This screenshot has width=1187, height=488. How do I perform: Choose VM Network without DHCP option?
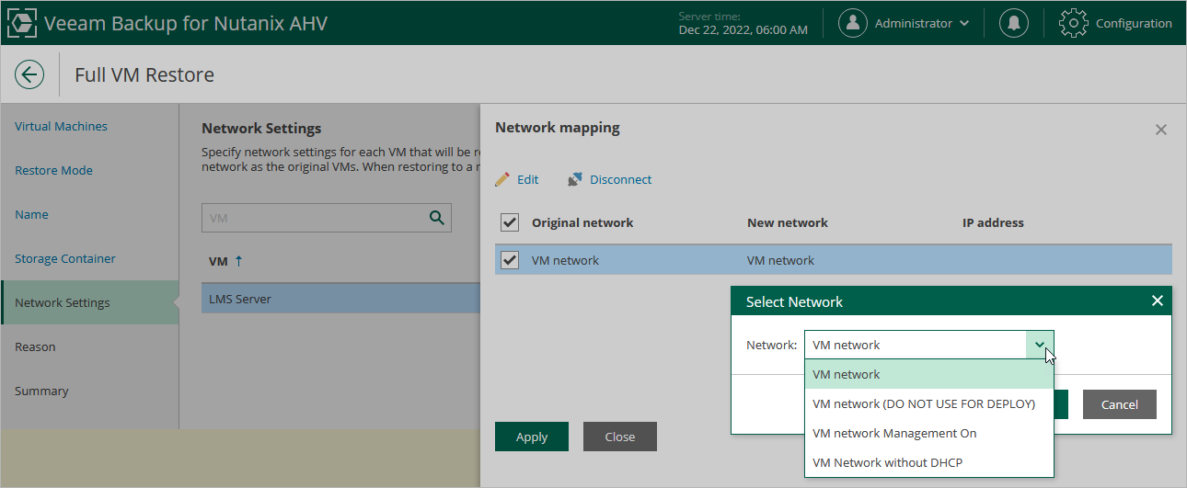(929, 462)
